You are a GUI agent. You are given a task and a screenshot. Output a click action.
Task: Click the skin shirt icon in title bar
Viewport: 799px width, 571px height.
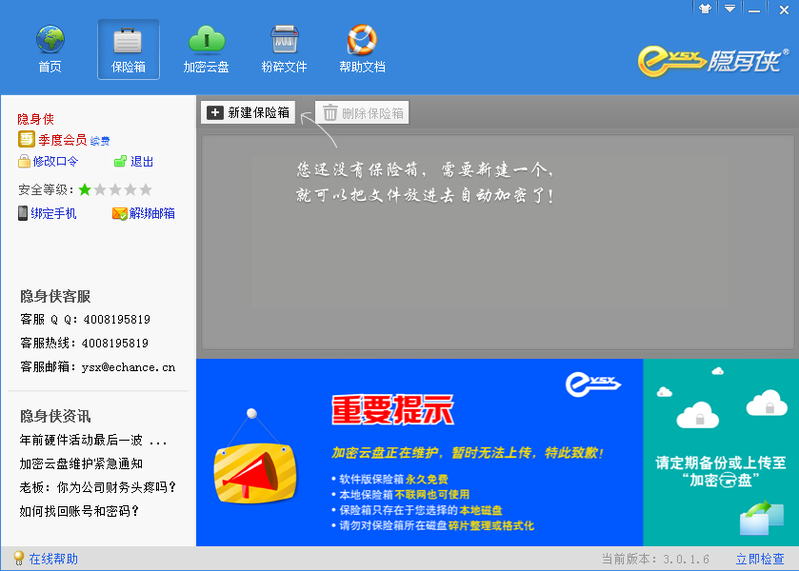706,9
